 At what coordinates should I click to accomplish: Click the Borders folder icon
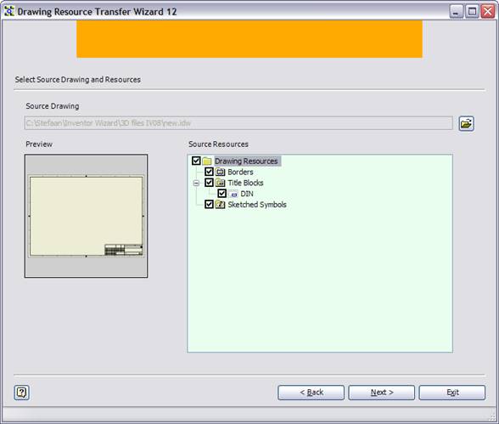point(220,172)
